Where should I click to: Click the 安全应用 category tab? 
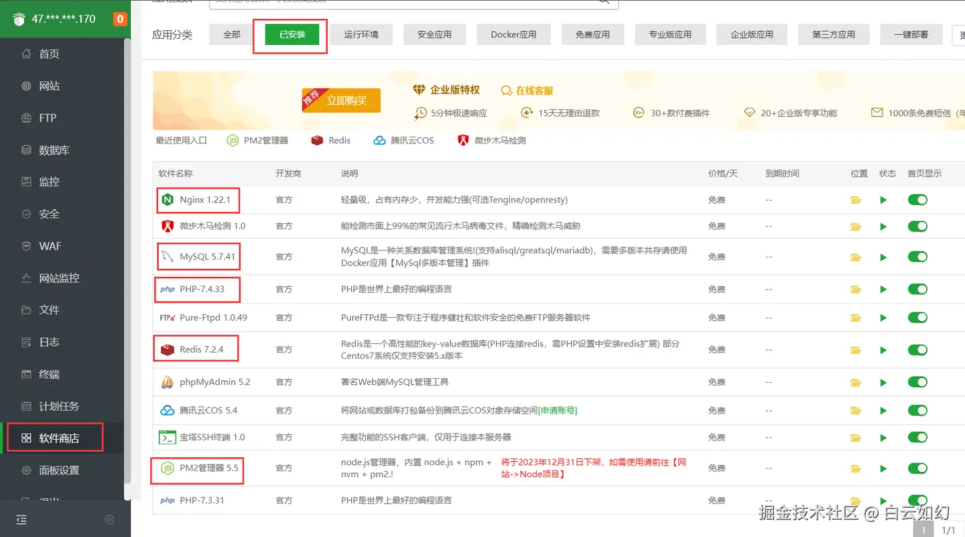click(434, 34)
